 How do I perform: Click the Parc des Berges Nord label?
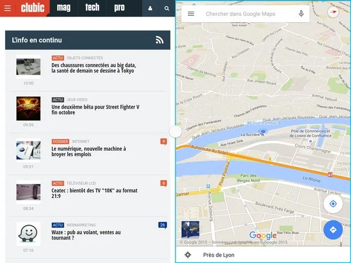pyautogui.click(x=249, y=178)
